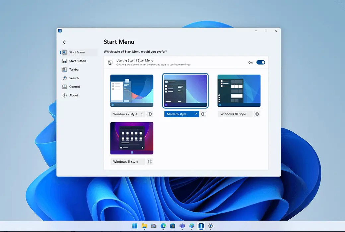
Task: Open settings gear for Windows 11 style
Action: (150, 161)
